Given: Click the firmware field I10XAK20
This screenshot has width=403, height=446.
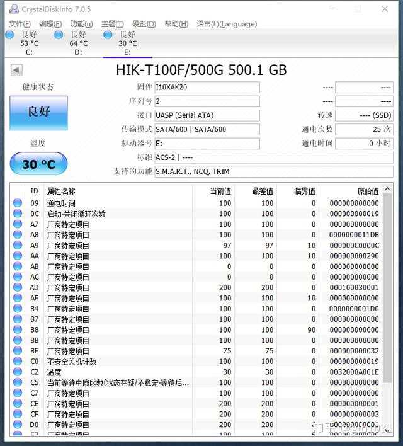Looking at the screenshot, I should pos(207,87).
